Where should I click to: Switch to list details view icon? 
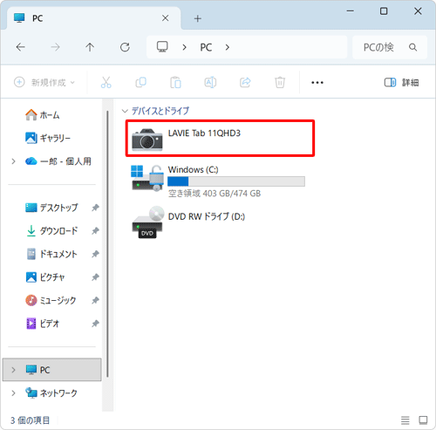tap(405, 420)
